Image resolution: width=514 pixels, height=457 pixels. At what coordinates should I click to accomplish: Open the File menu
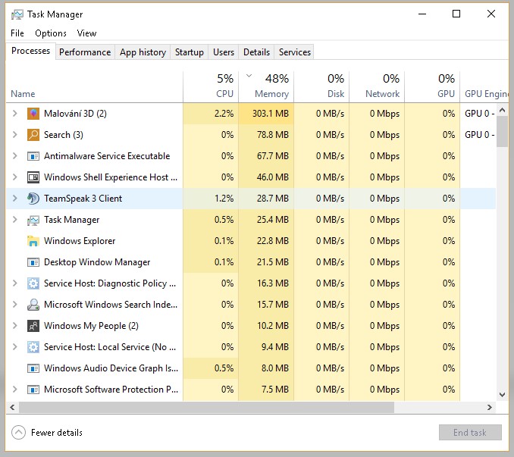(17, 33)
